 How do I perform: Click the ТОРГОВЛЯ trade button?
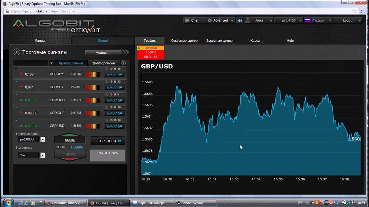point(108,141)
